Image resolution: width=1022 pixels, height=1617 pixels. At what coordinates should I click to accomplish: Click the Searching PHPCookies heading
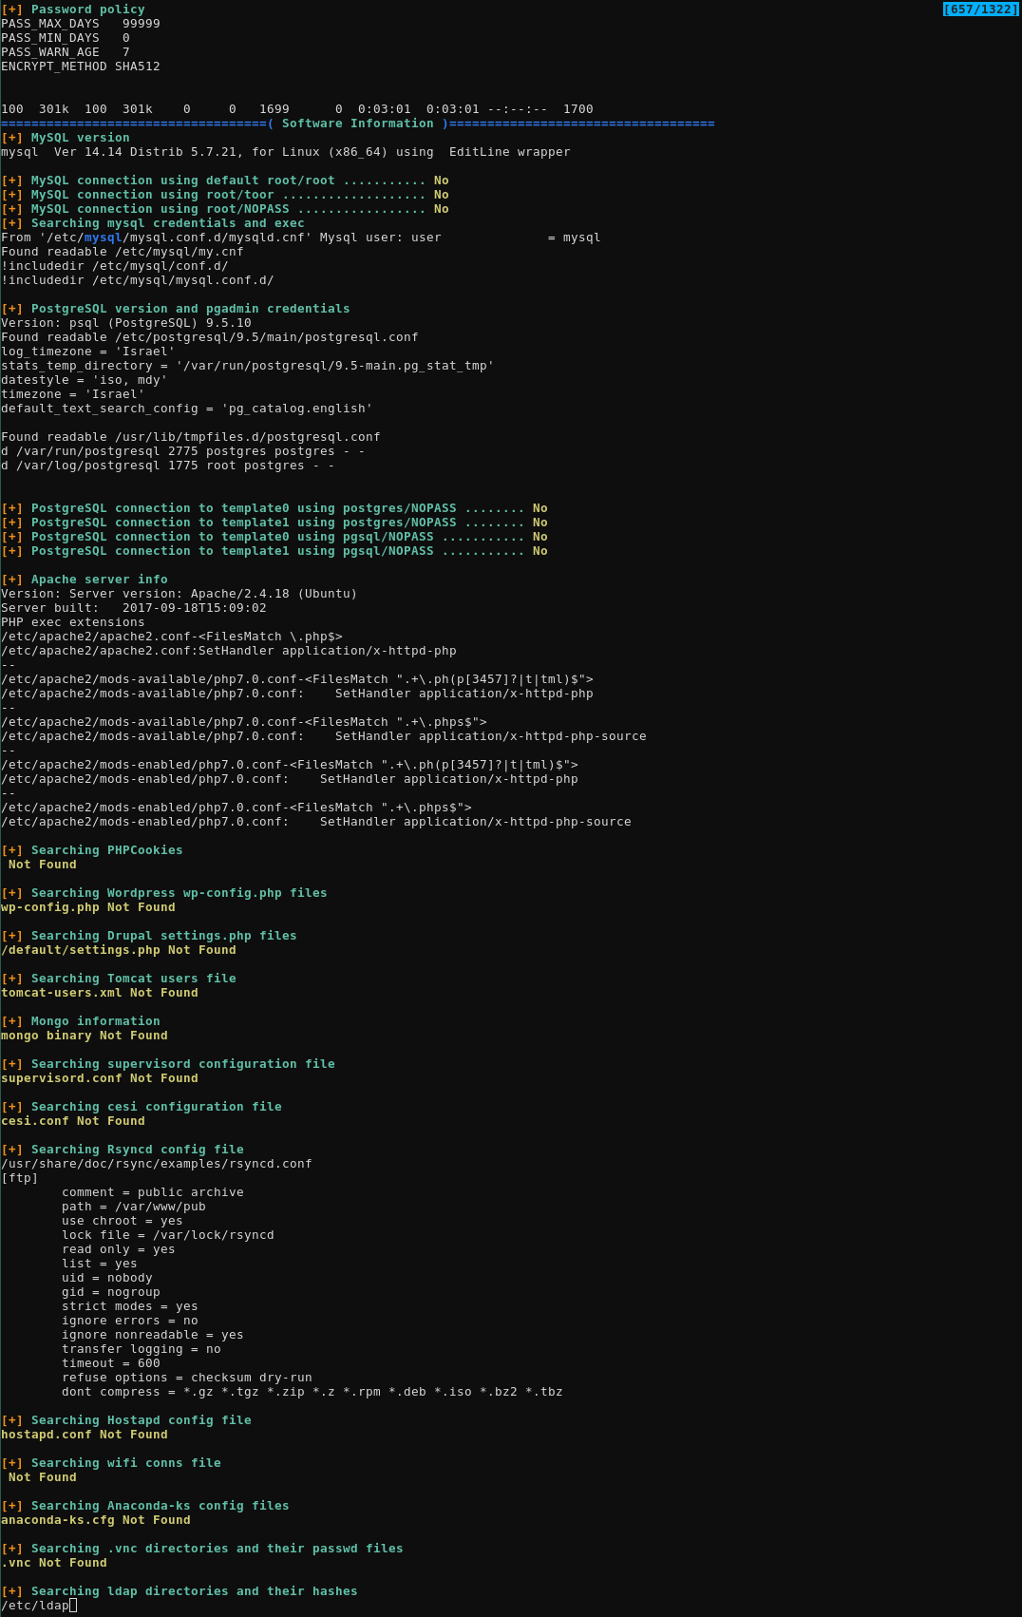106,850
